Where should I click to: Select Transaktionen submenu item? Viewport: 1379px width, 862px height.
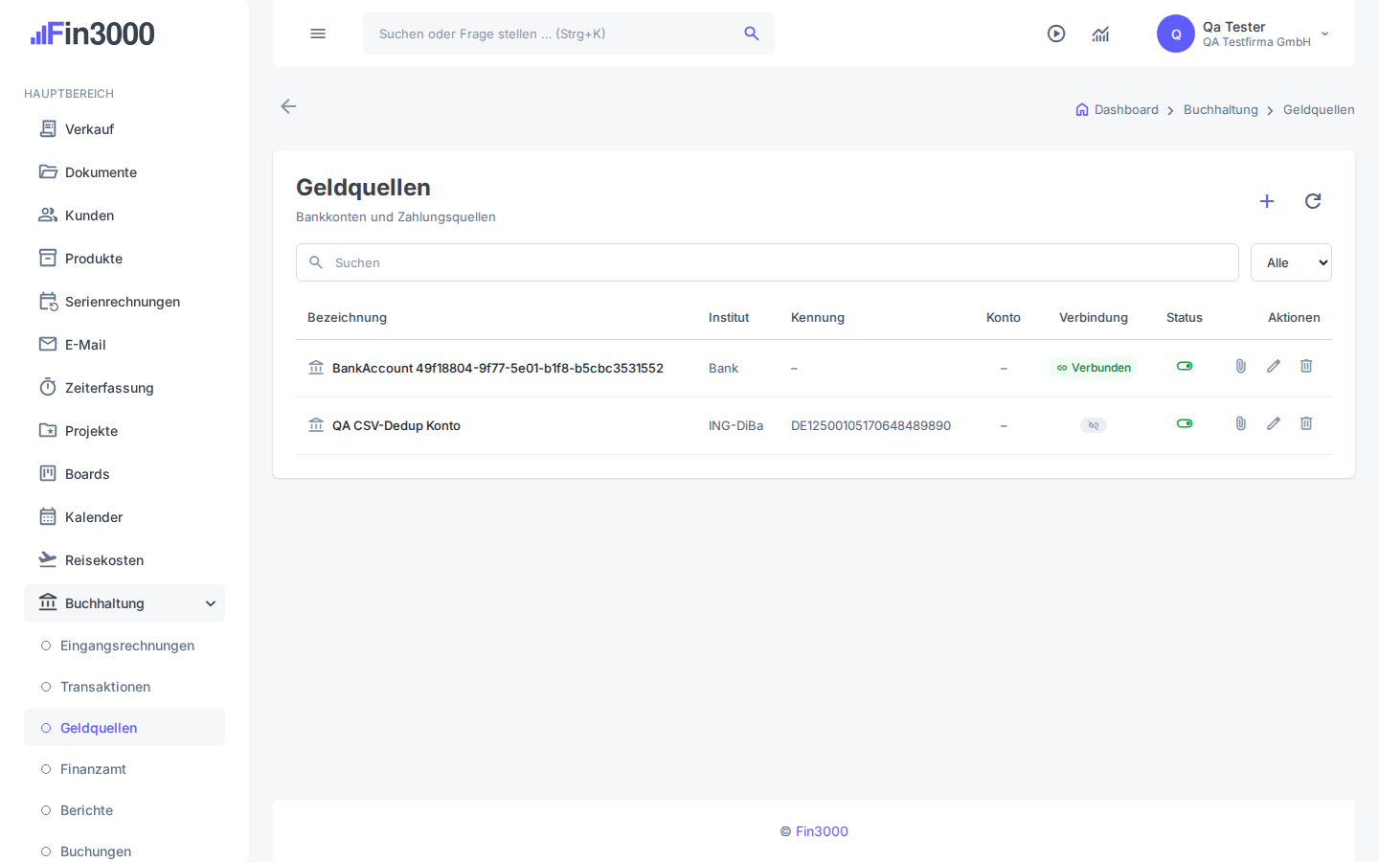(124, 687)
